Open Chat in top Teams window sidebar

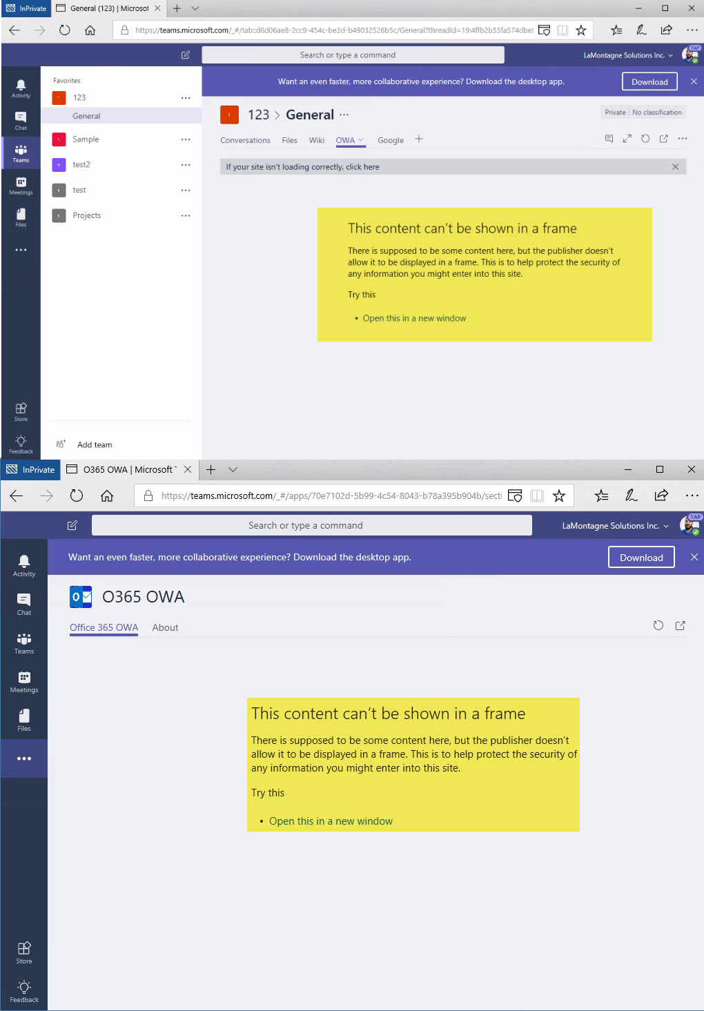click(21, 121)
